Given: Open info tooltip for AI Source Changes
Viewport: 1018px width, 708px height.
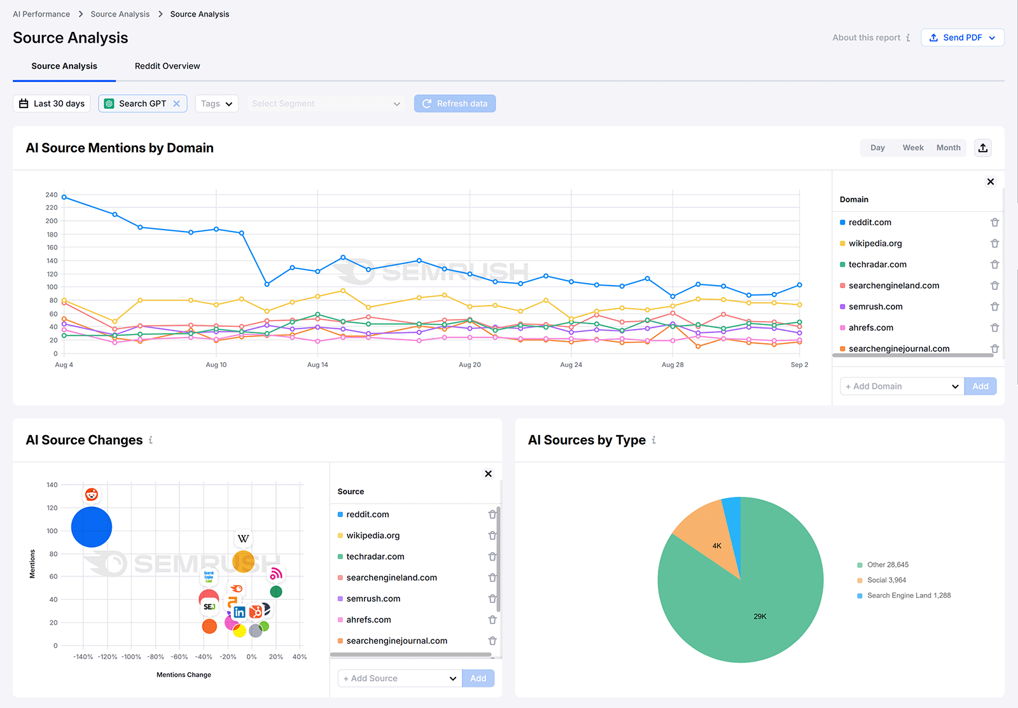Looking at the screenshot, I should pos(151,440).
